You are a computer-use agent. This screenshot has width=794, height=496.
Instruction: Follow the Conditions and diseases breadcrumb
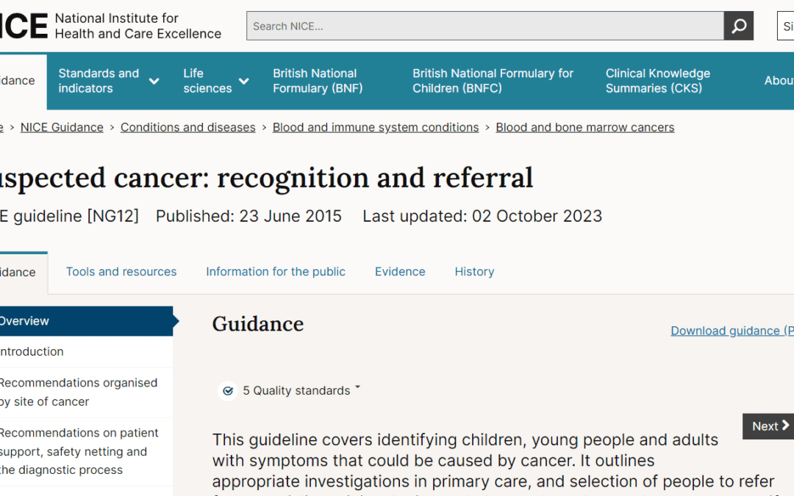coord(188,128)
